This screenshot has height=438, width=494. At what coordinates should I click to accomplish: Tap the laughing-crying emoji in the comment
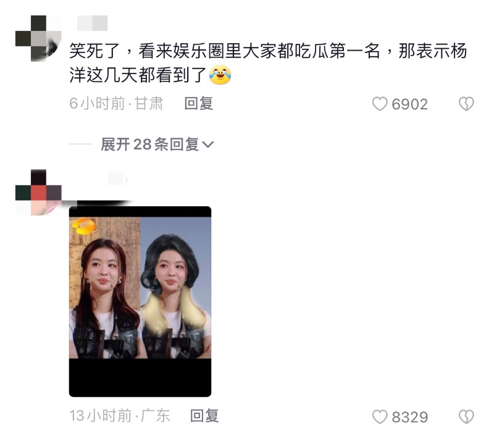click(220, 75)
